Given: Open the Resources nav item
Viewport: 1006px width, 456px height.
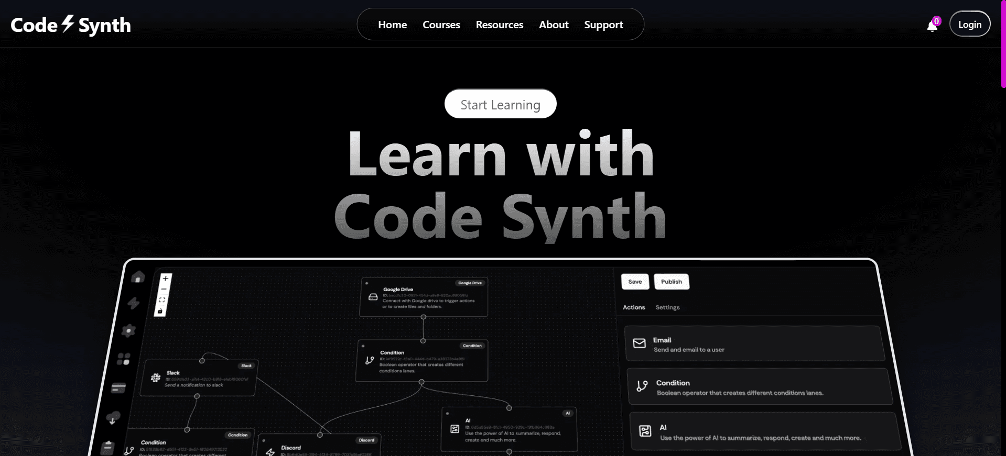Looking at the screenshot, I should (x=500, y=25).
